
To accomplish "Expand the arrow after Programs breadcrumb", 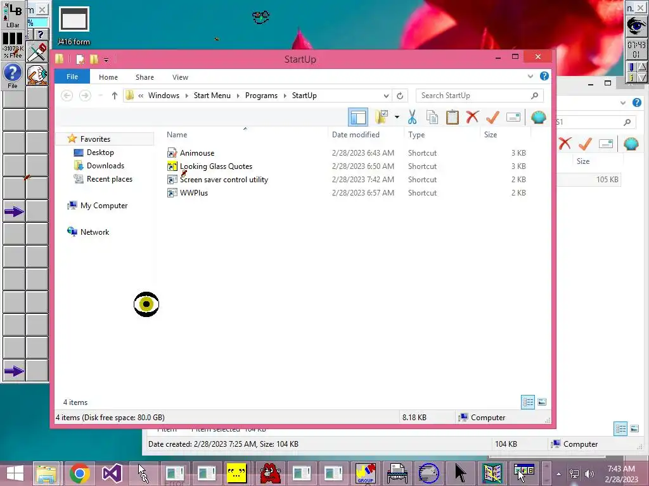I will (285, 96).
